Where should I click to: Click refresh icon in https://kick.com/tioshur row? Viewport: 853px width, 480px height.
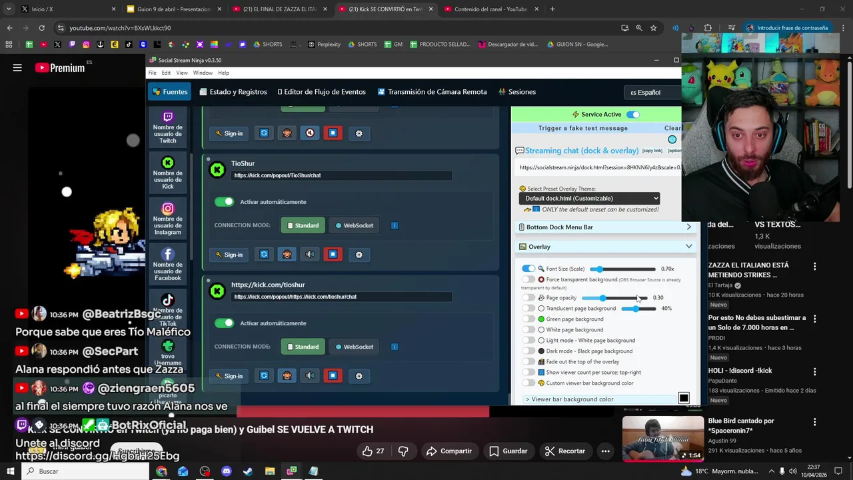(x=264, y=375)
